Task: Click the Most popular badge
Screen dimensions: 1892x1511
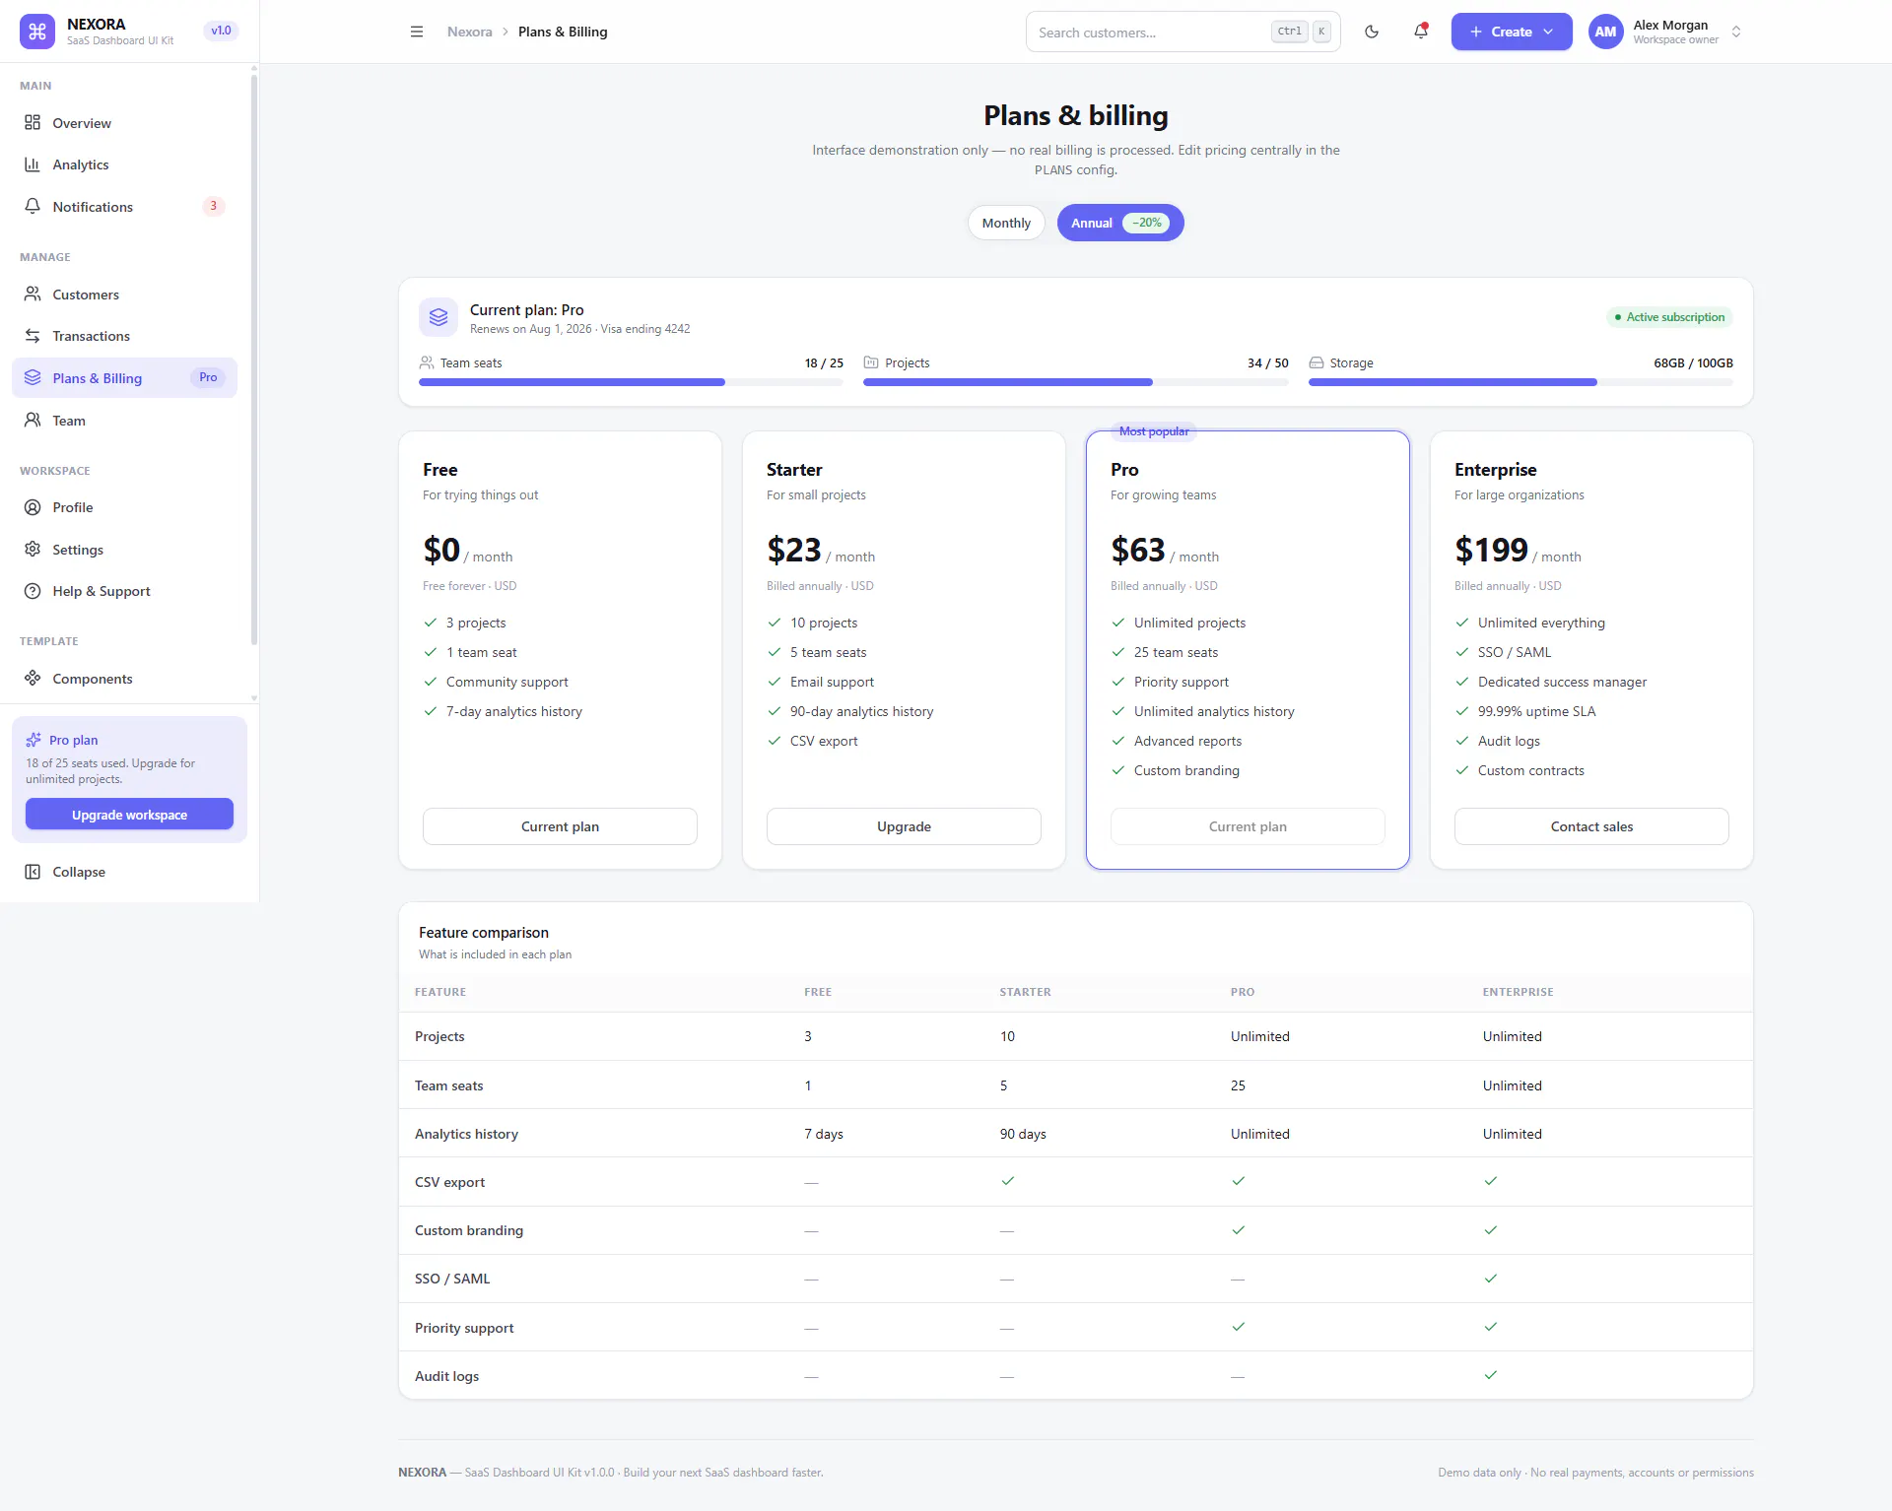Action: coord(1154,431)
